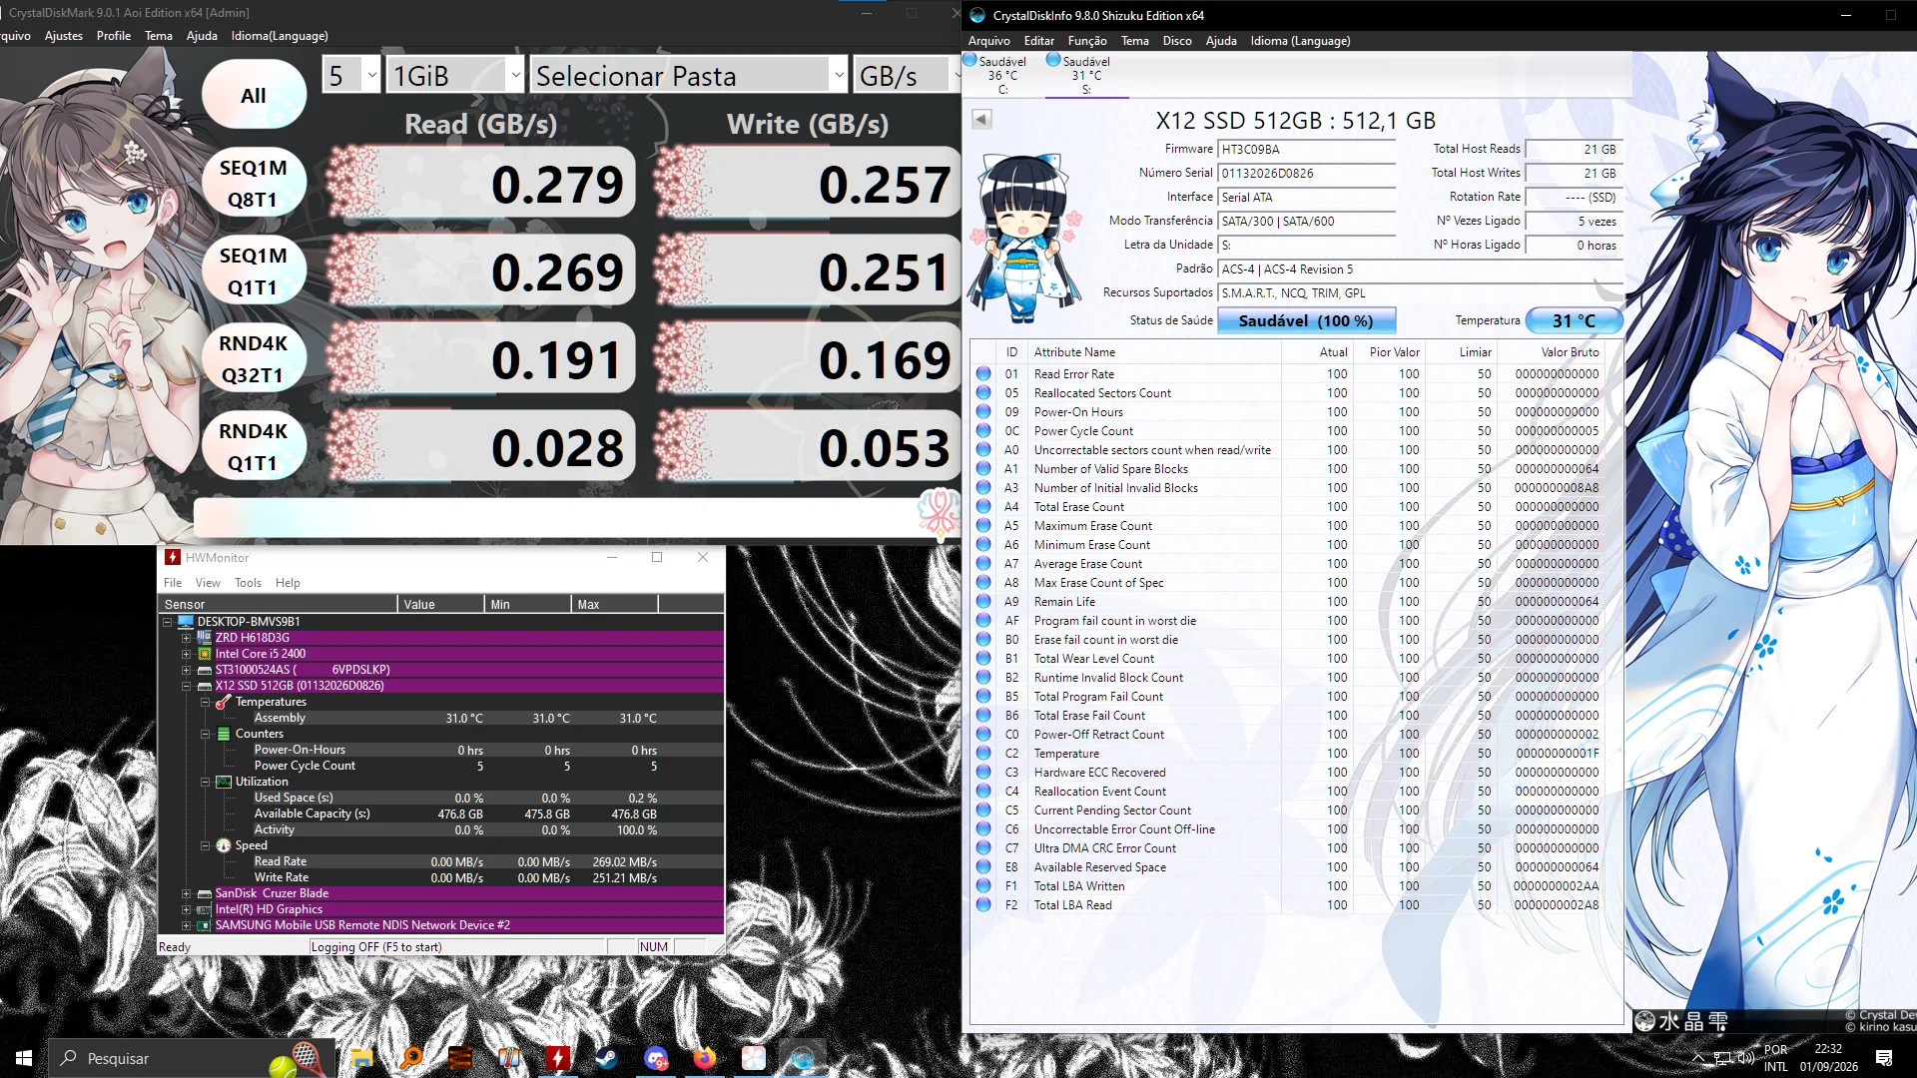The width and height of the screenshot is (1917, 1078).
Task: Click the 31 °C temperature button
Action: (1574, 320)
